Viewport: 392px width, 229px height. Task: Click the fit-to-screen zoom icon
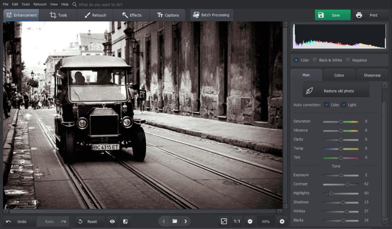point(224,221)
